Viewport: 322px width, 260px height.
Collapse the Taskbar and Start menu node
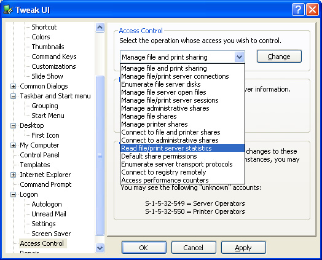(13, 96)
